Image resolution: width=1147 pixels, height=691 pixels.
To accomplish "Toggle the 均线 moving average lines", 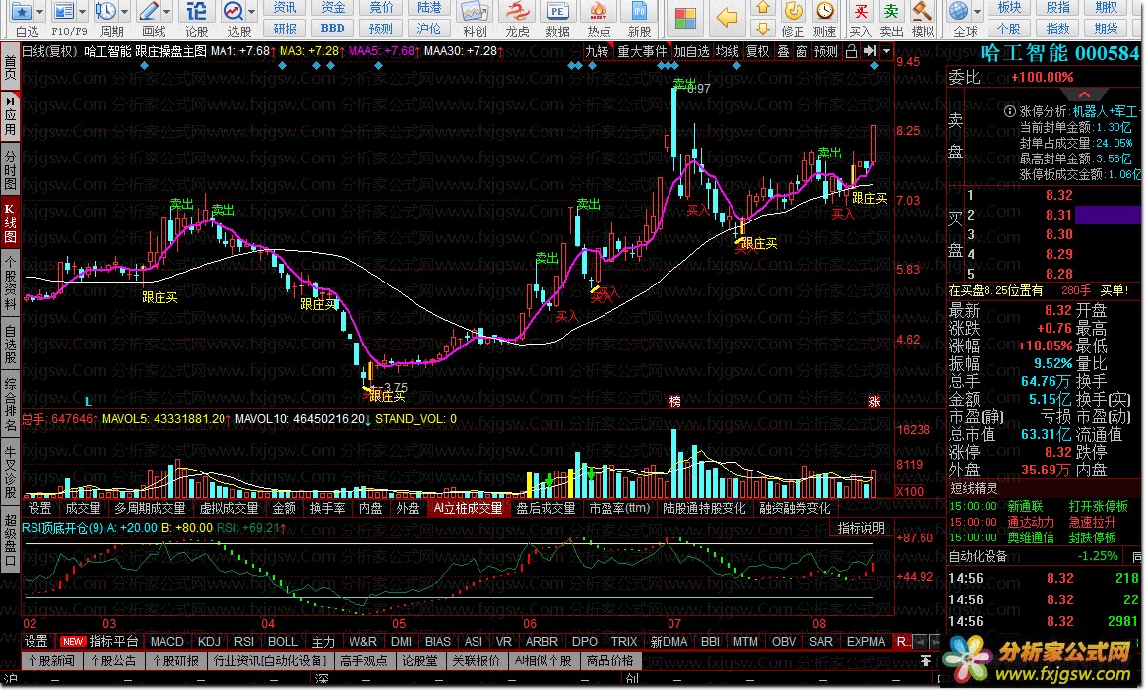I will pos(728,51).
